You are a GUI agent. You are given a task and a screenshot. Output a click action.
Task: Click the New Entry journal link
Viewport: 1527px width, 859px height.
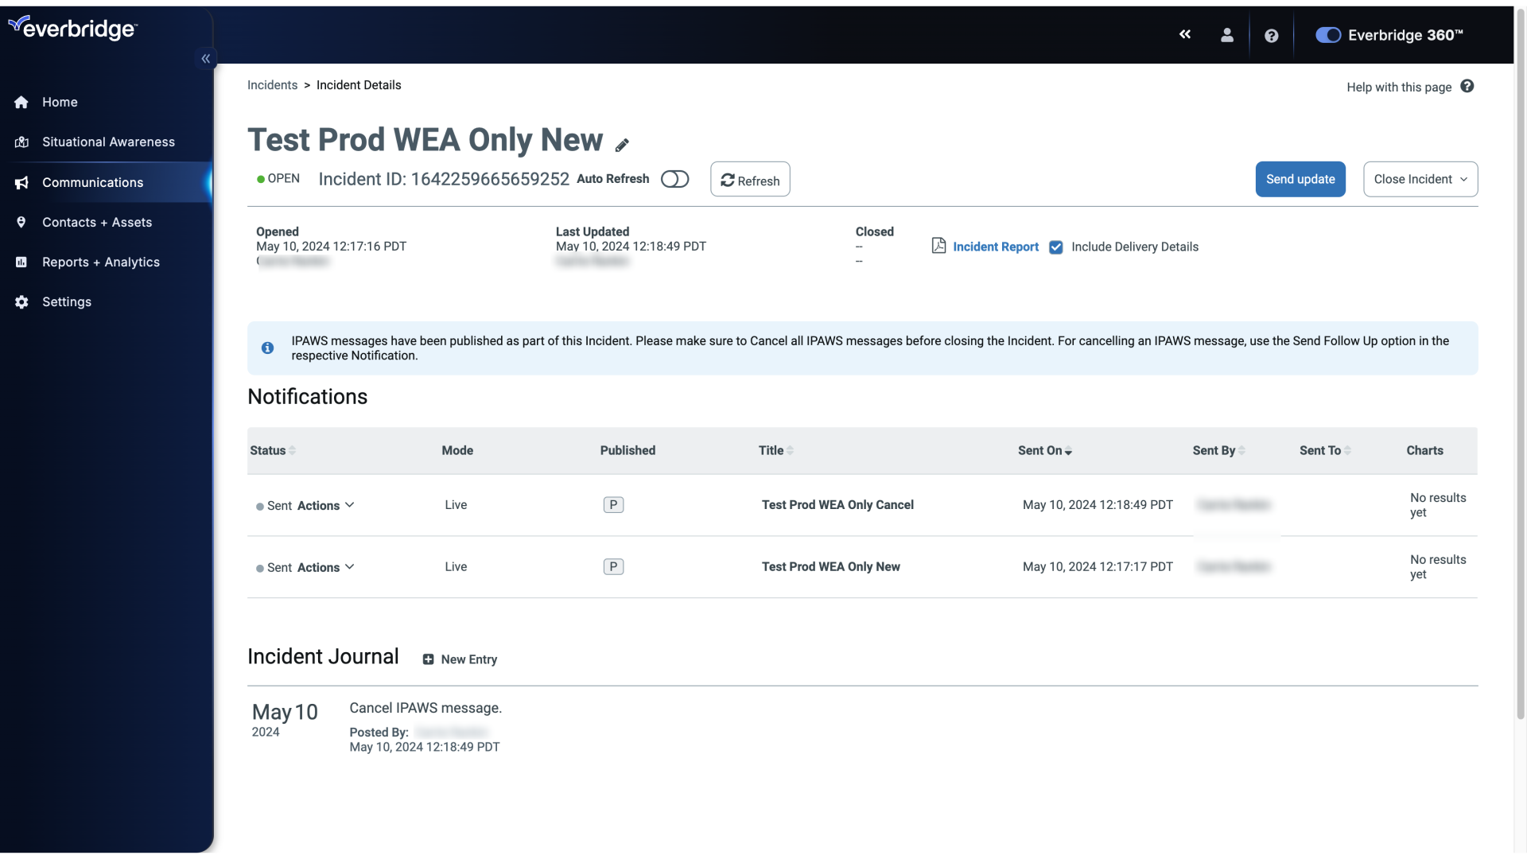(460, 659)
